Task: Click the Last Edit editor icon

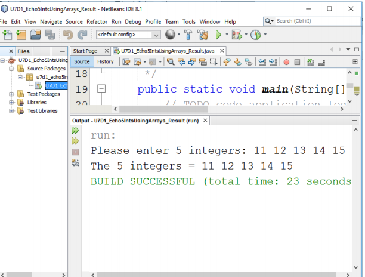Action: pyautogui.click(x=126, y=62)
